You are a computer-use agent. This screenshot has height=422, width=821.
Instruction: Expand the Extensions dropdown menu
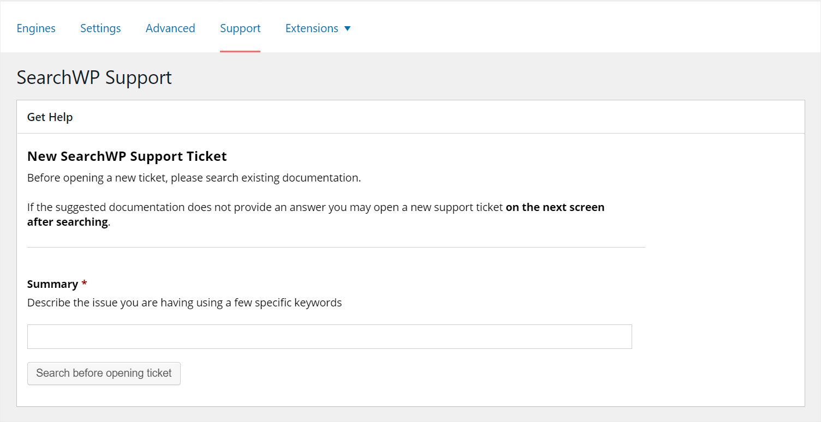click(x=318, y=28)
